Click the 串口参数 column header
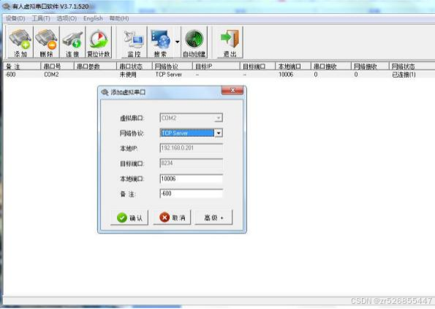Image resolution: width=435 pixels, height=309 pixels. point(95,66)
